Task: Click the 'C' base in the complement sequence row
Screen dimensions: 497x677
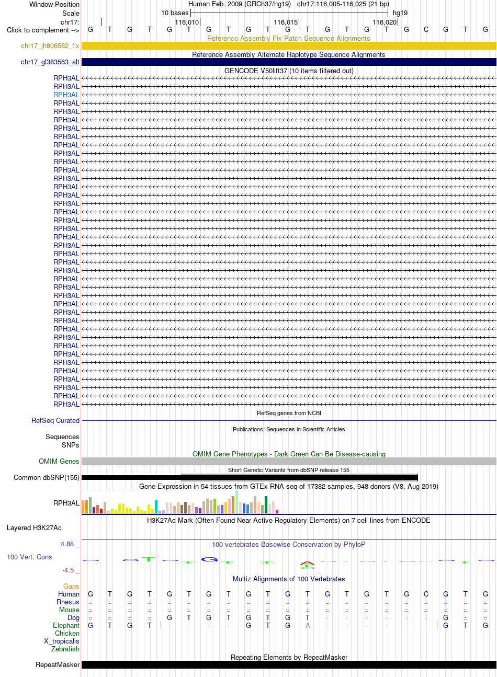Action: (x=426, y=29)
